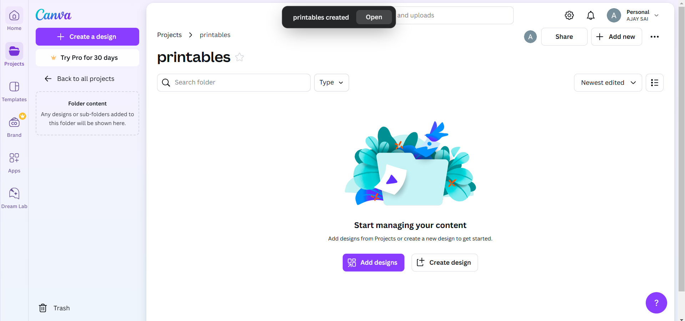Open the settings gear icon

[x=569, y=15]
